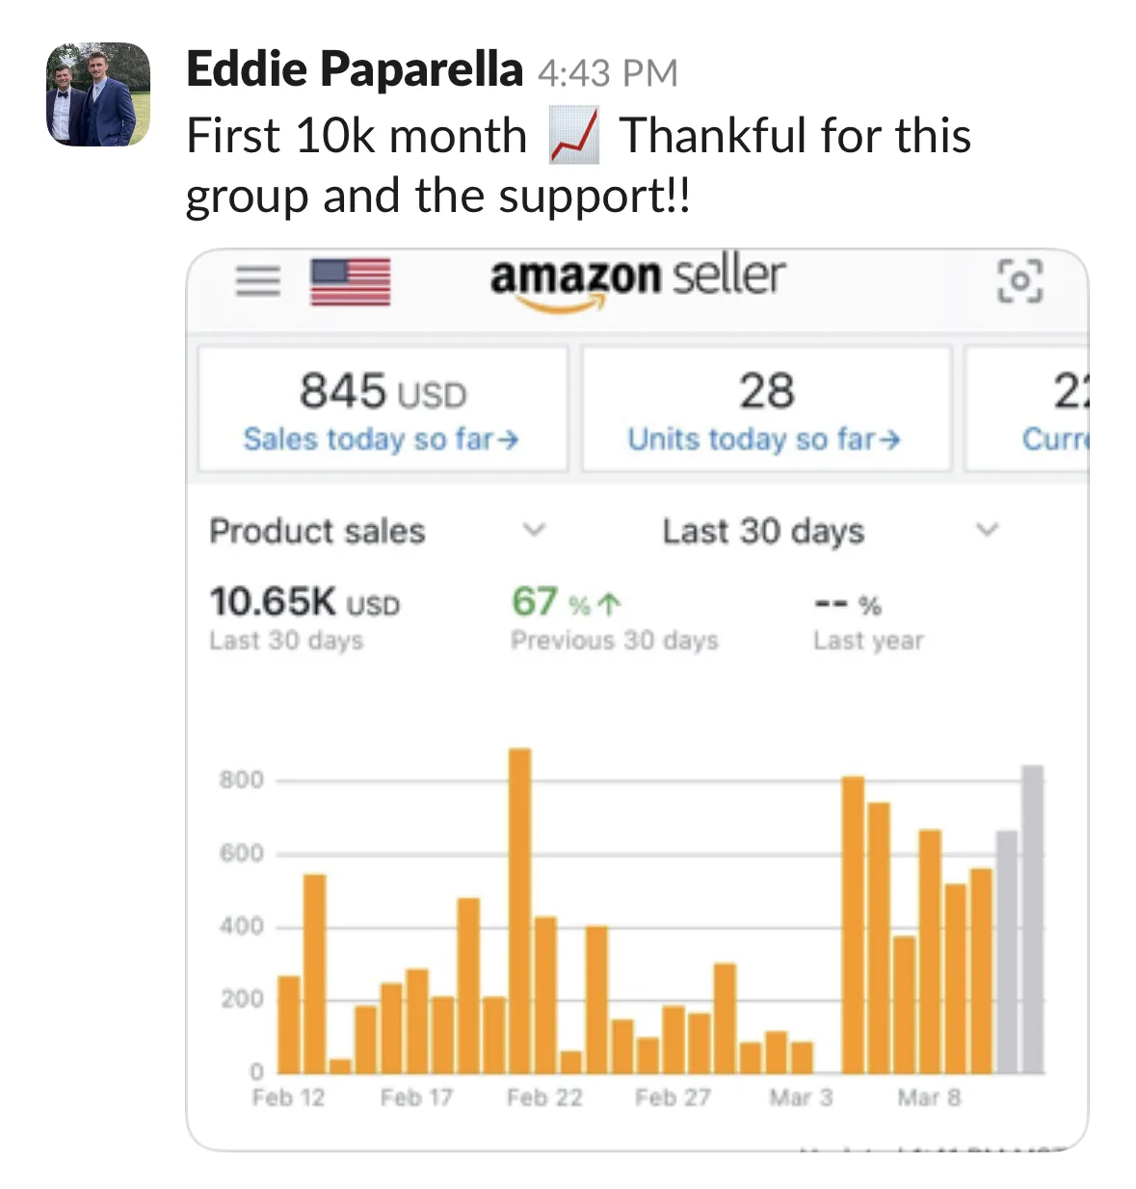This screenshot has height=1189, width=1136.
Task: Click the Mar 8 axis label
Action: [929, 1097]
